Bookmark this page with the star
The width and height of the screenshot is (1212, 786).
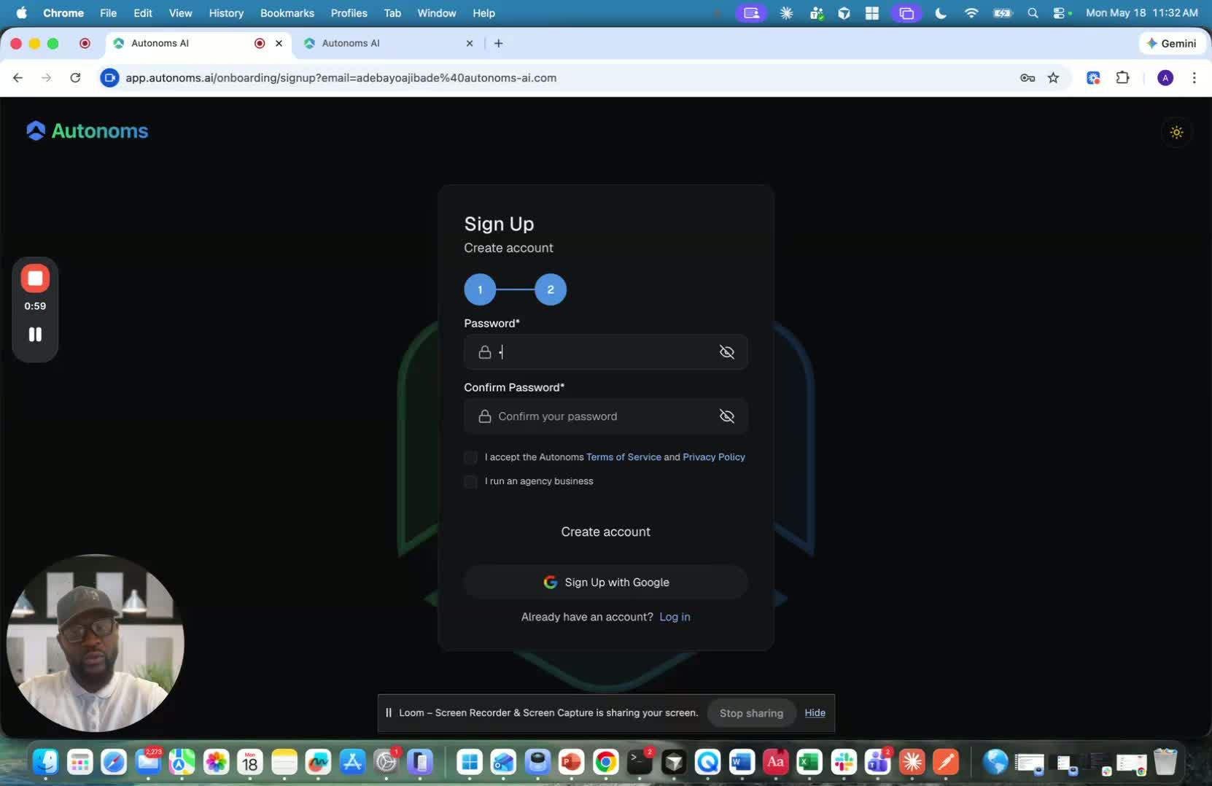pyautogui.click(x=1053, y=78)
